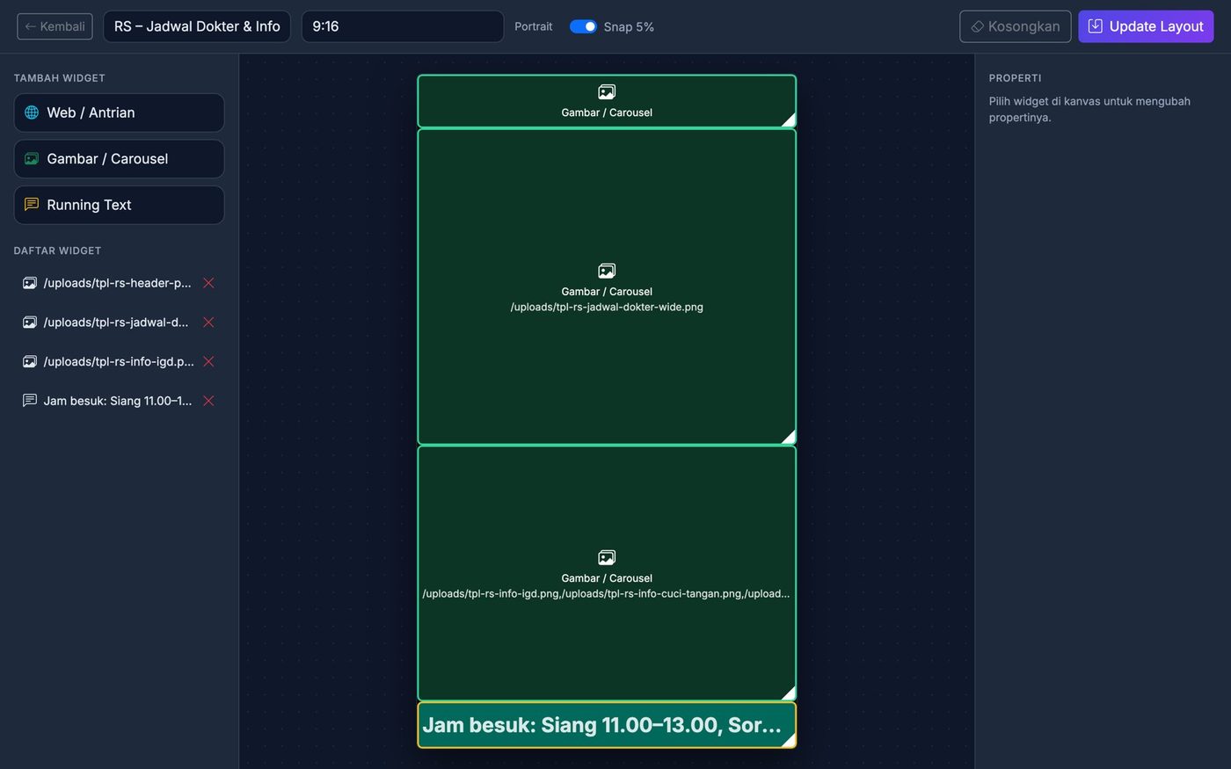
Task: Click the Kembali back button
Action: click(55, 26)
